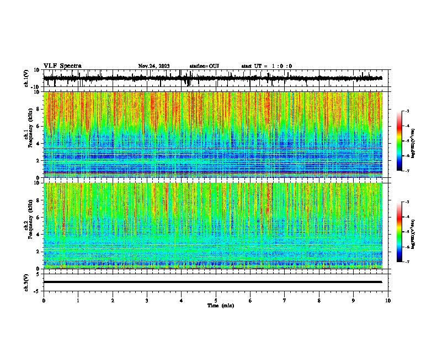Click the "8" kHz tick on ch.1 spectrogram axis
The image size is (437, 337).
pyautogui.click(x=39, y=109)
